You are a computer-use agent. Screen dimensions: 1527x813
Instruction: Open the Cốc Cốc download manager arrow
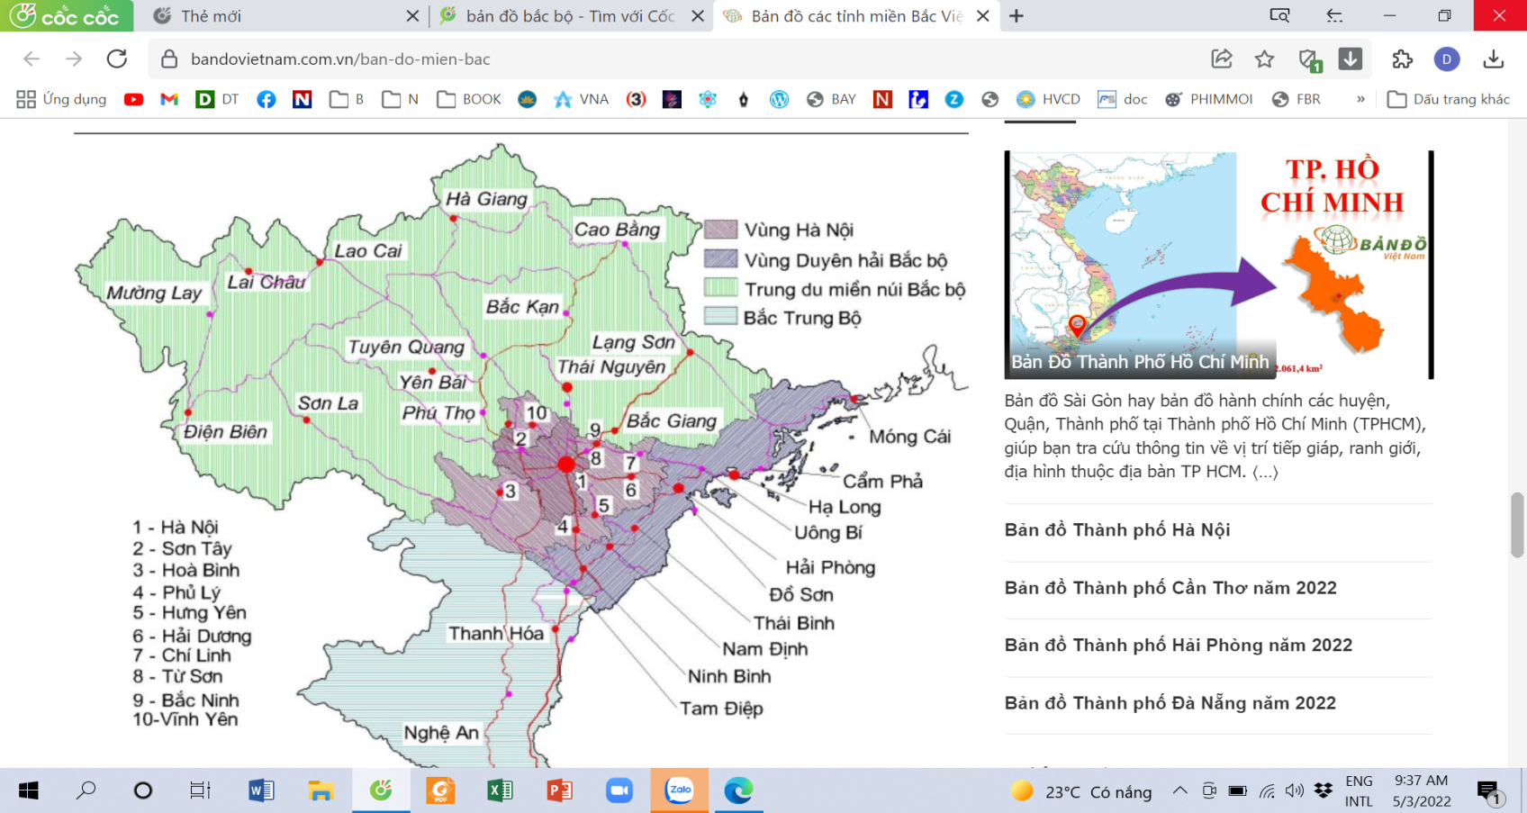pyautogui.click(x=1350, y=59)
